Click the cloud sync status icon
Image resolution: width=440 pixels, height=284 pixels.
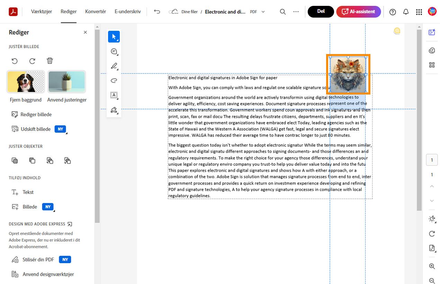coord(173,12)
